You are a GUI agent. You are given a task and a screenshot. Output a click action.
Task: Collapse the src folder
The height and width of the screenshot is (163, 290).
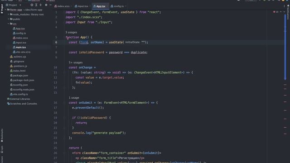pos(8,24)
